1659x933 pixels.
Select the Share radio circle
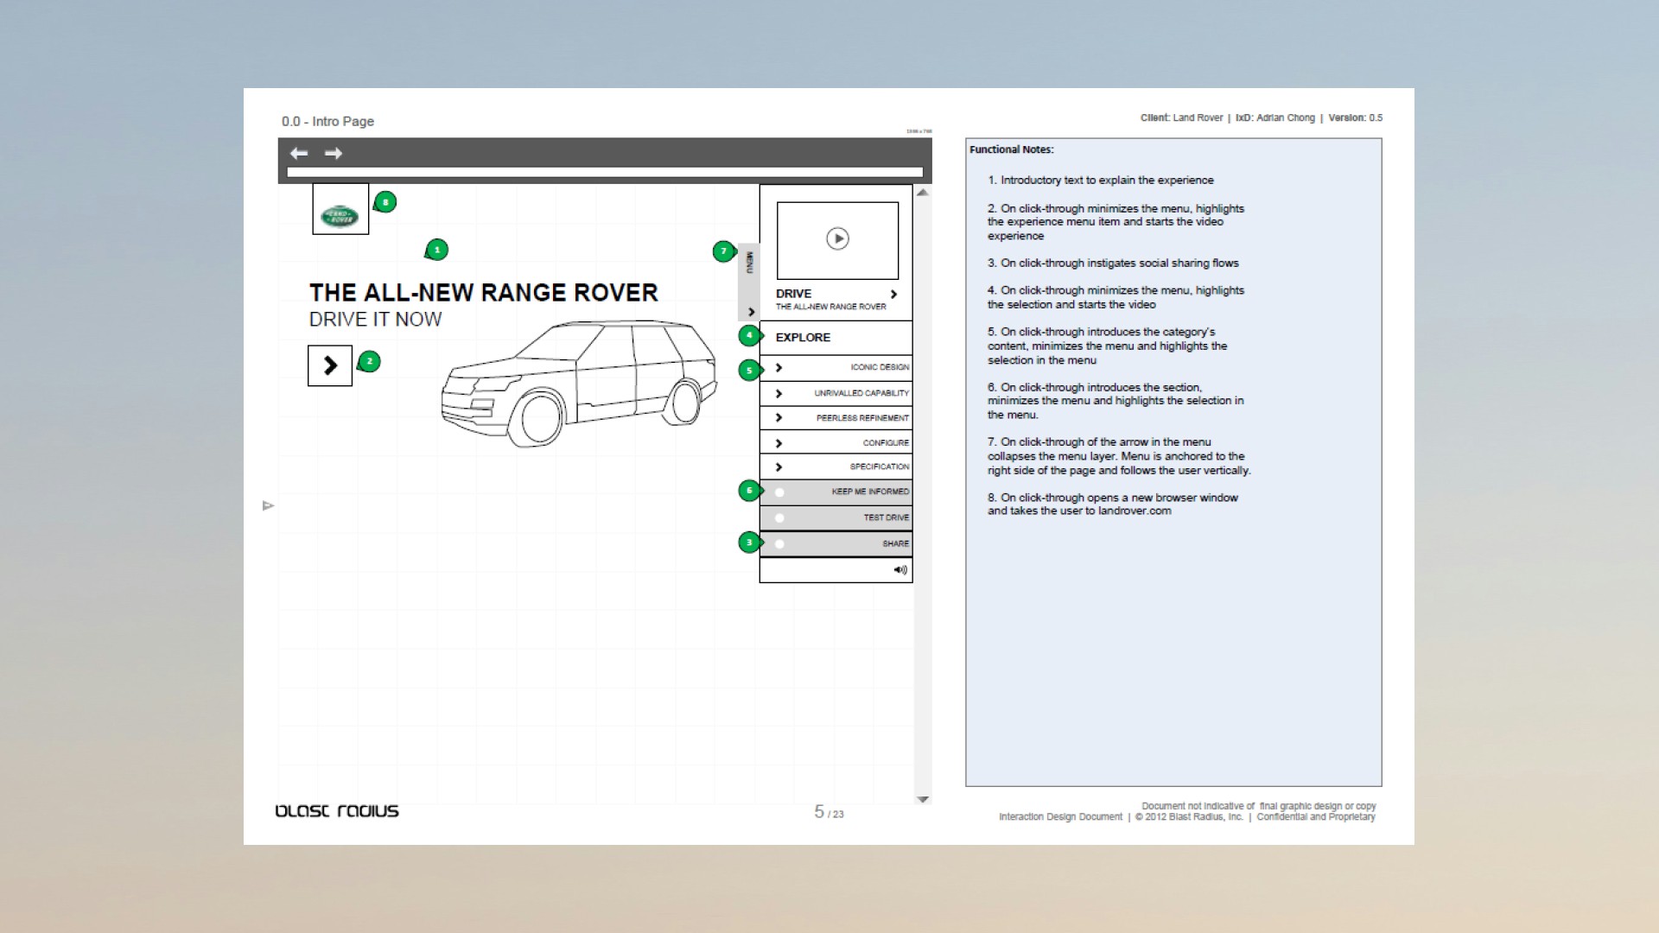tap(779, 544)
